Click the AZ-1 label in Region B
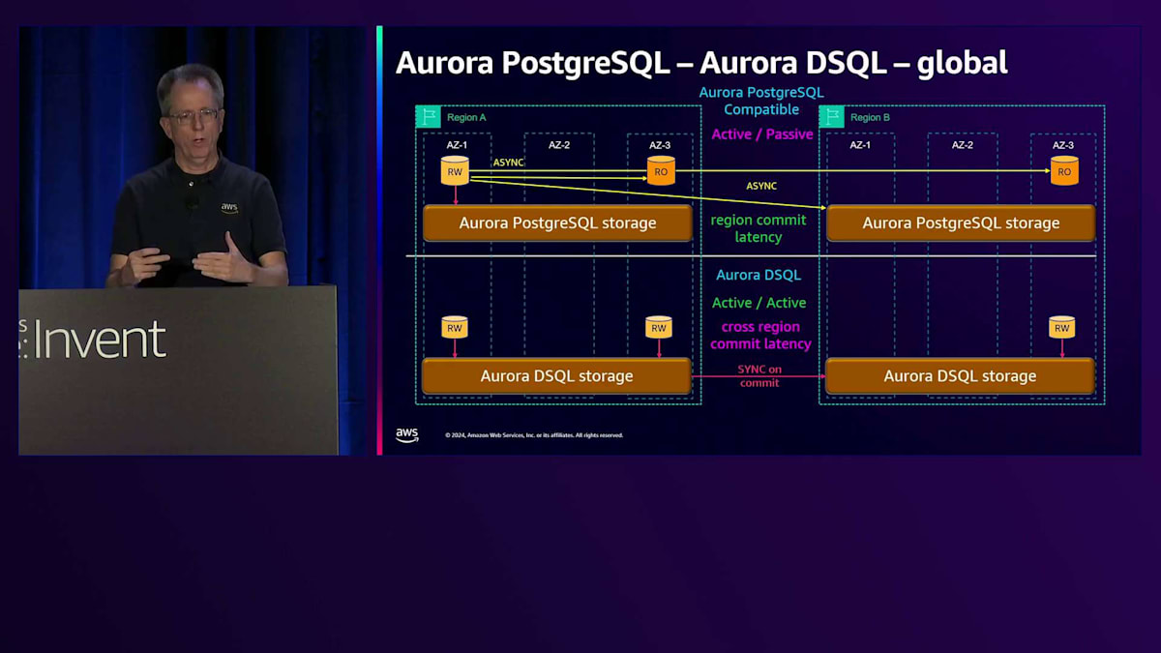 point(860,145)
